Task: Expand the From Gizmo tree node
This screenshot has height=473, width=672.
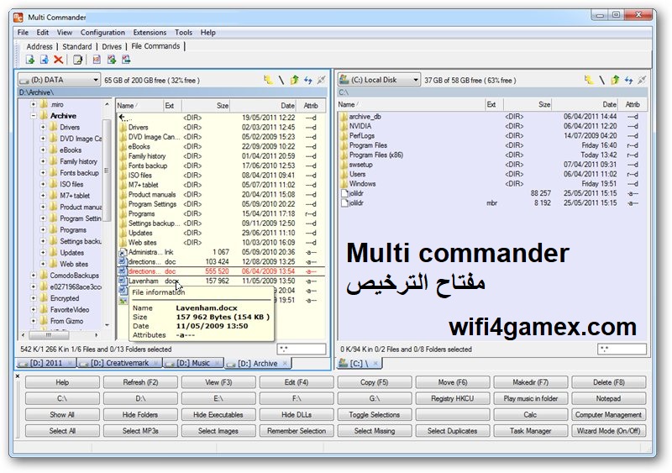Action: point(34,321)
